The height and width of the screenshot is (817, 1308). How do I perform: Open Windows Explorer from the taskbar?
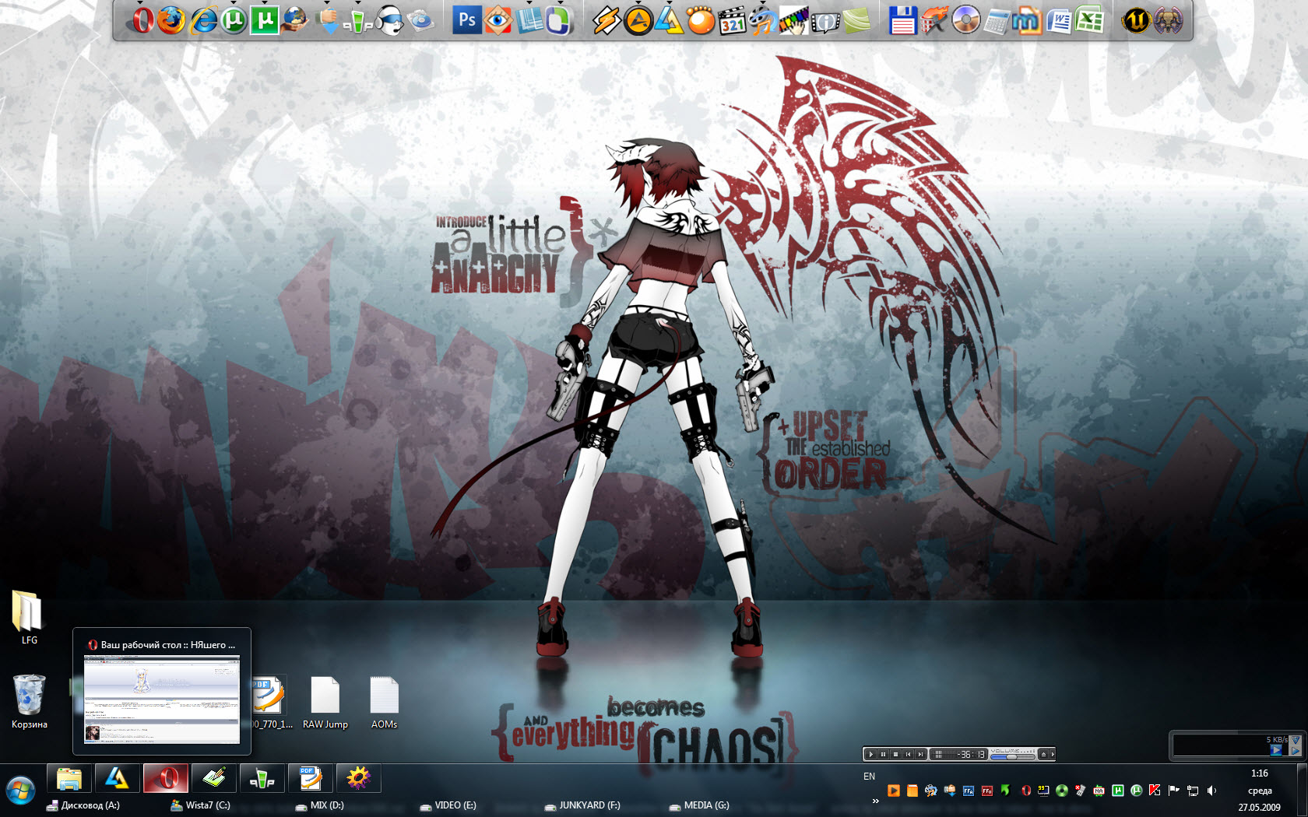coord(69,778)
